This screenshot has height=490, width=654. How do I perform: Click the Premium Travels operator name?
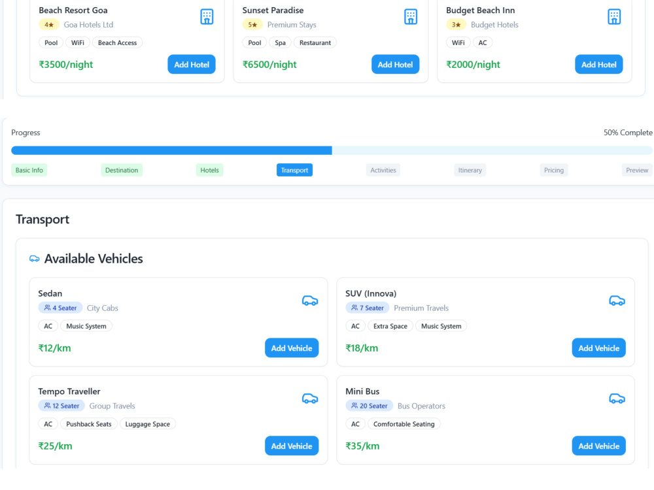(x=421, y=308)
